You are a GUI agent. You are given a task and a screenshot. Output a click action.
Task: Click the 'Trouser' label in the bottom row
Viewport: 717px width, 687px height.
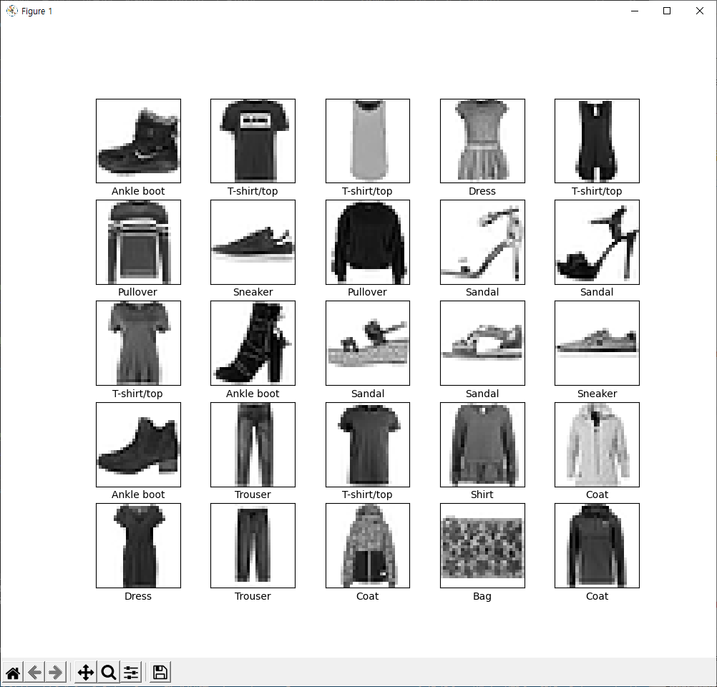(x=253, y=596)
